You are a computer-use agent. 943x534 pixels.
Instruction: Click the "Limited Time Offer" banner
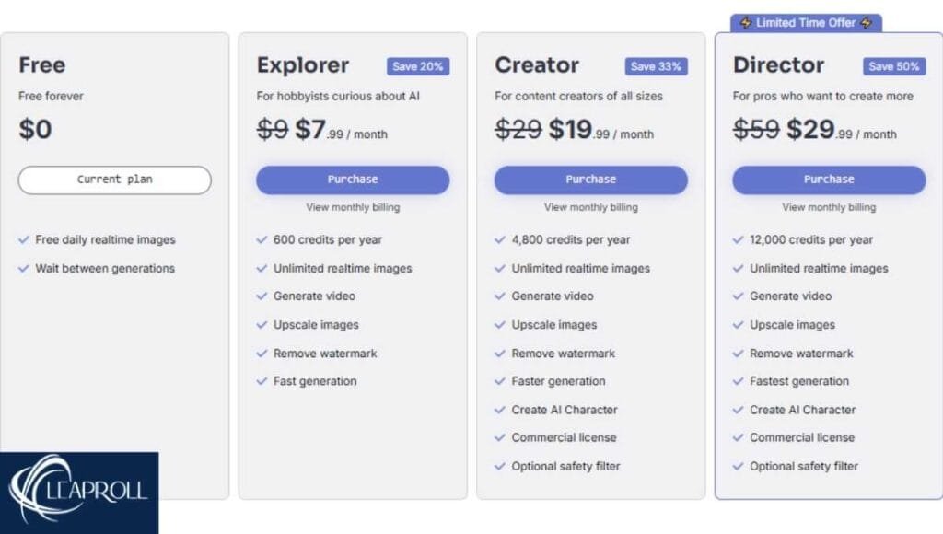coord(804,22)
